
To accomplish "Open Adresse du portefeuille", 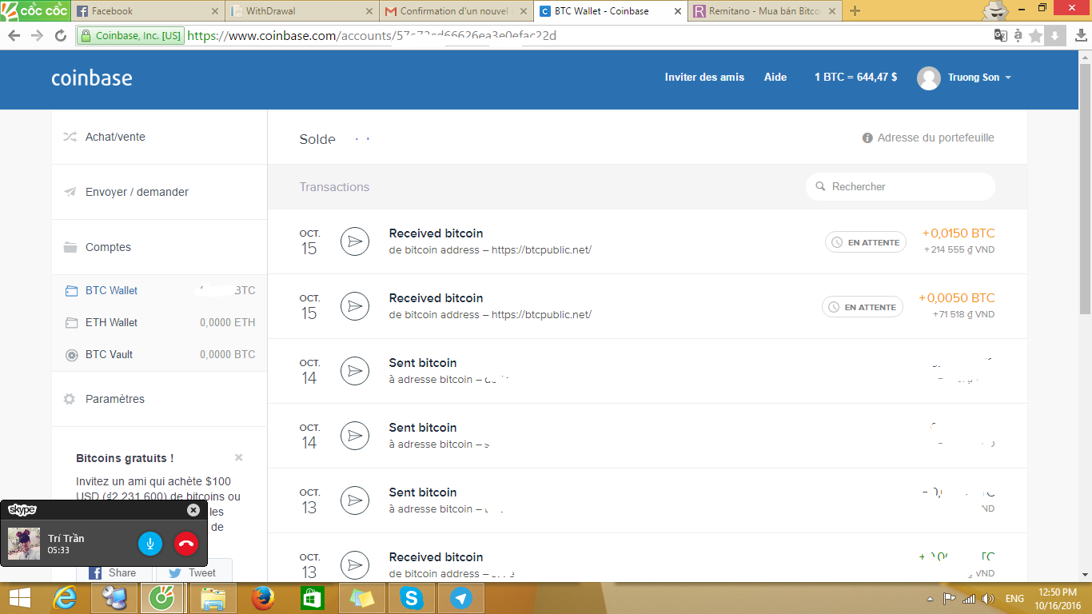I will [x=928, y=138].
